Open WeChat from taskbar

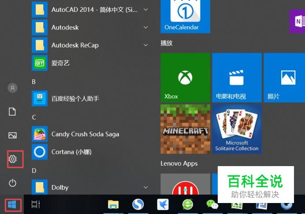click(x=212, y=204)
